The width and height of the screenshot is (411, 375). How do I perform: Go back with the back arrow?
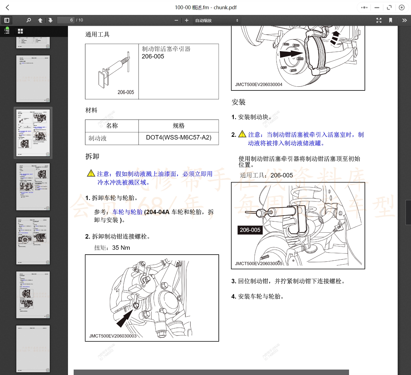point(7,7)
